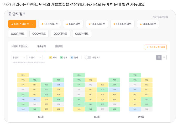Image resolution: width=178 pixels, height=125 pixels.
Task: Click the star icon on ★ OO아파트 chip
Action: click(67, 24)
